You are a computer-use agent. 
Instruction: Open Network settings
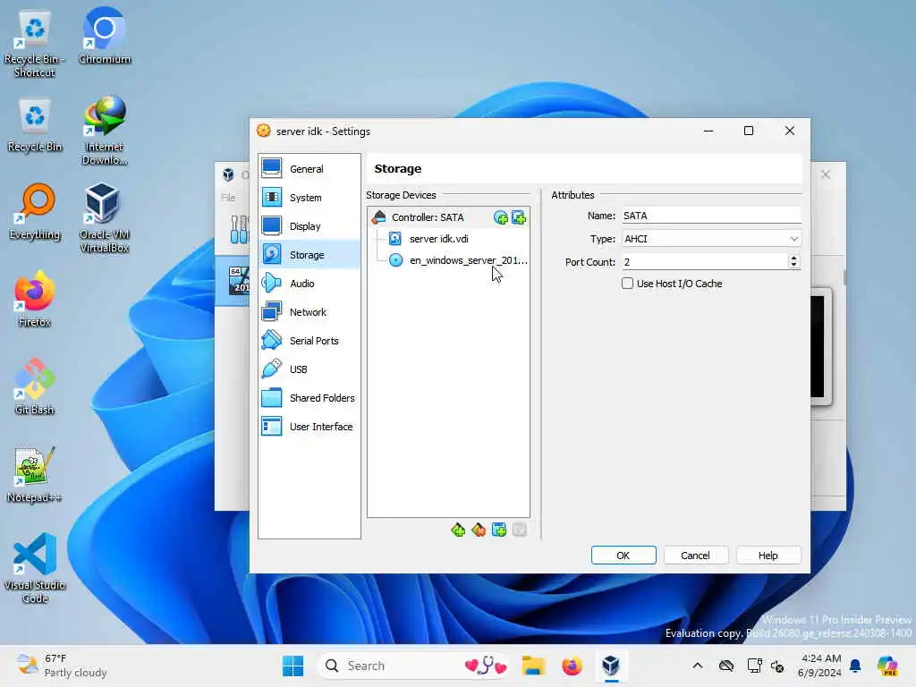[309, 312]
